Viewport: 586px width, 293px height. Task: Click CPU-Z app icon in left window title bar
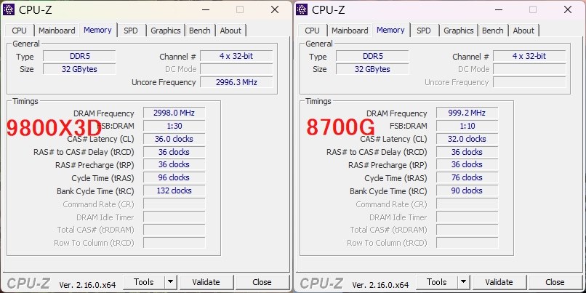(x=9, y=9)
